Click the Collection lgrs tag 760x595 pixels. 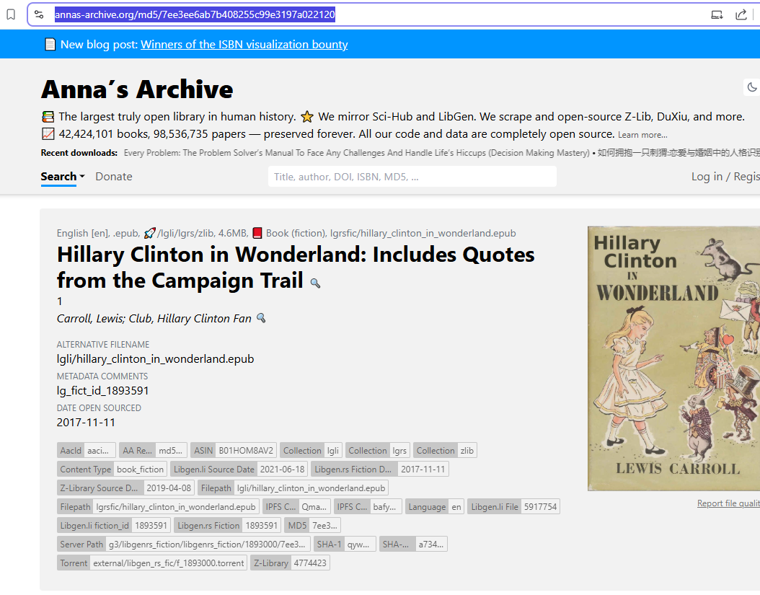point(378,451)
